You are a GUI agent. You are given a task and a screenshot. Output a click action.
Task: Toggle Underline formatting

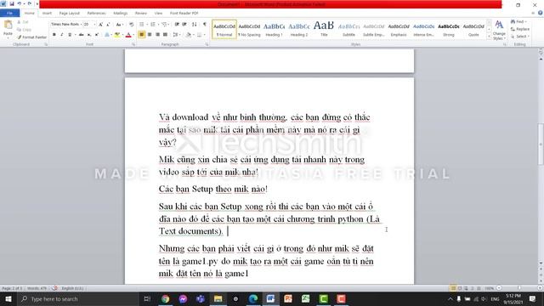pos(70,35)
